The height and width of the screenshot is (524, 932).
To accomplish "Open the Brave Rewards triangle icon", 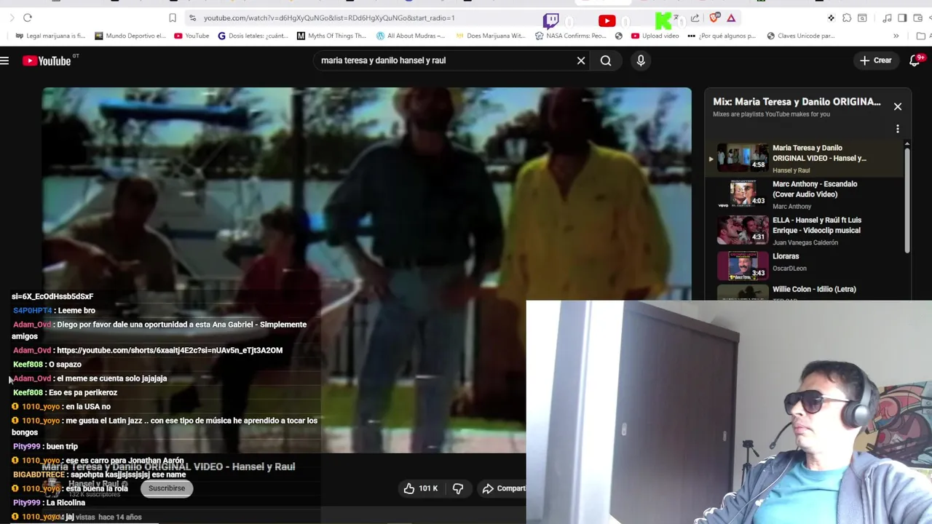I will tap(731, 17).
